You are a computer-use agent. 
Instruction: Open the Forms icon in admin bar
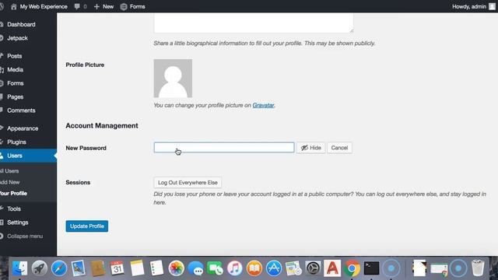[124, 7]
